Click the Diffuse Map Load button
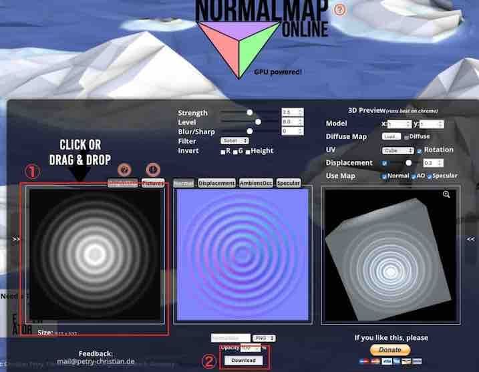479x372 pixels. click(391, 136)
